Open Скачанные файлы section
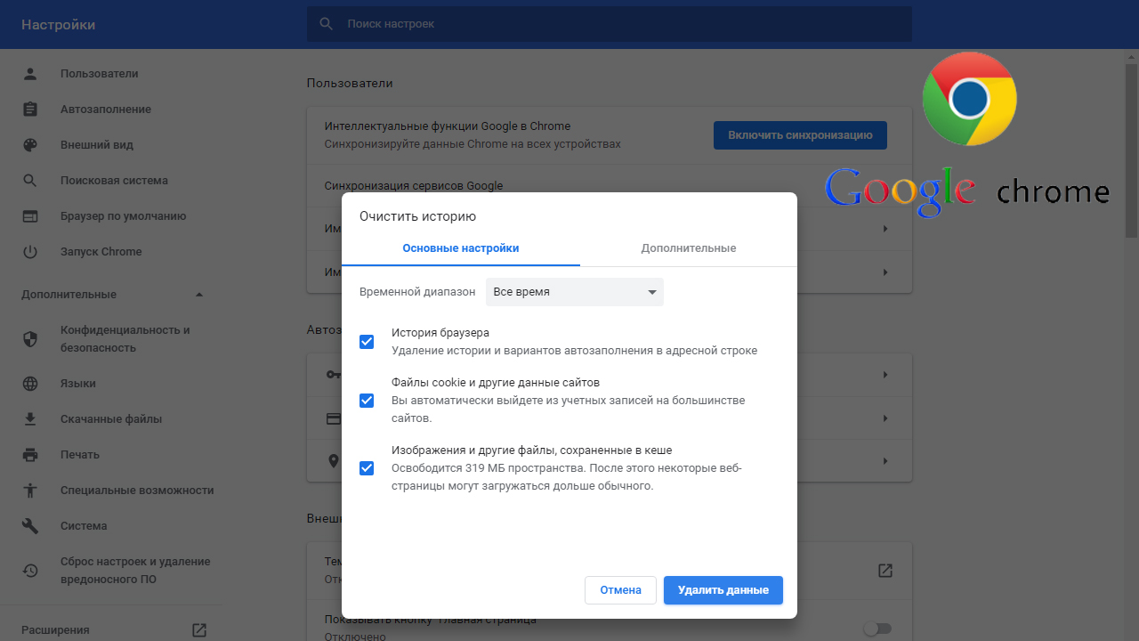 point(111,419)
